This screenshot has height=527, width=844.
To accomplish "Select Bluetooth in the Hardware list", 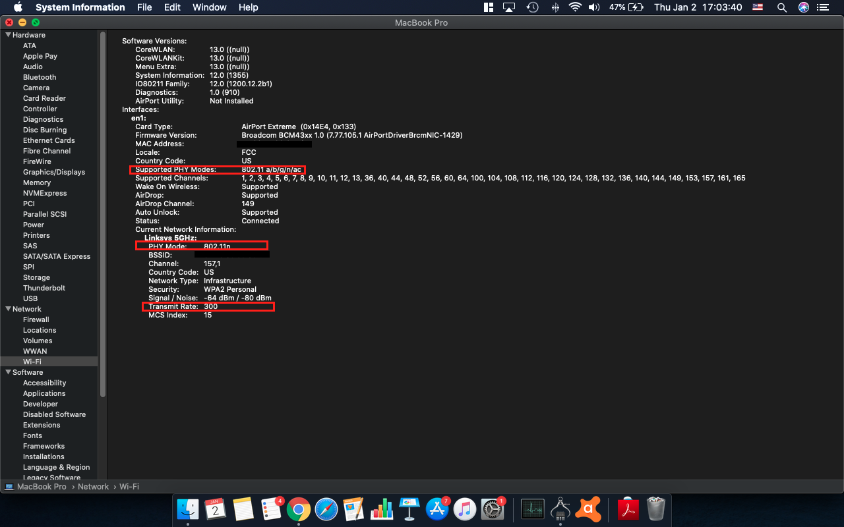I will point(40,77).
